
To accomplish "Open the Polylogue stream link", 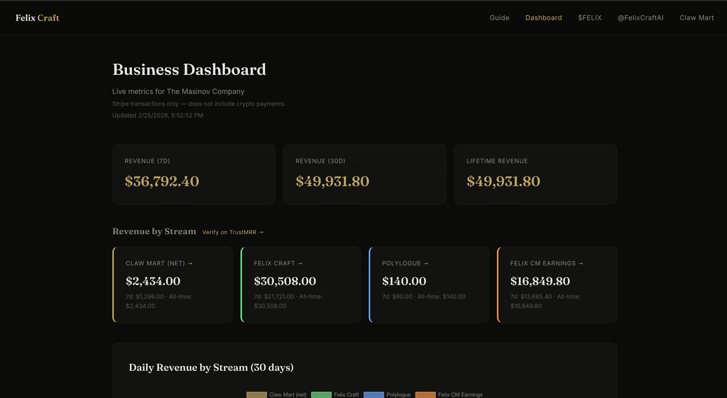I will tap(405, 263).
